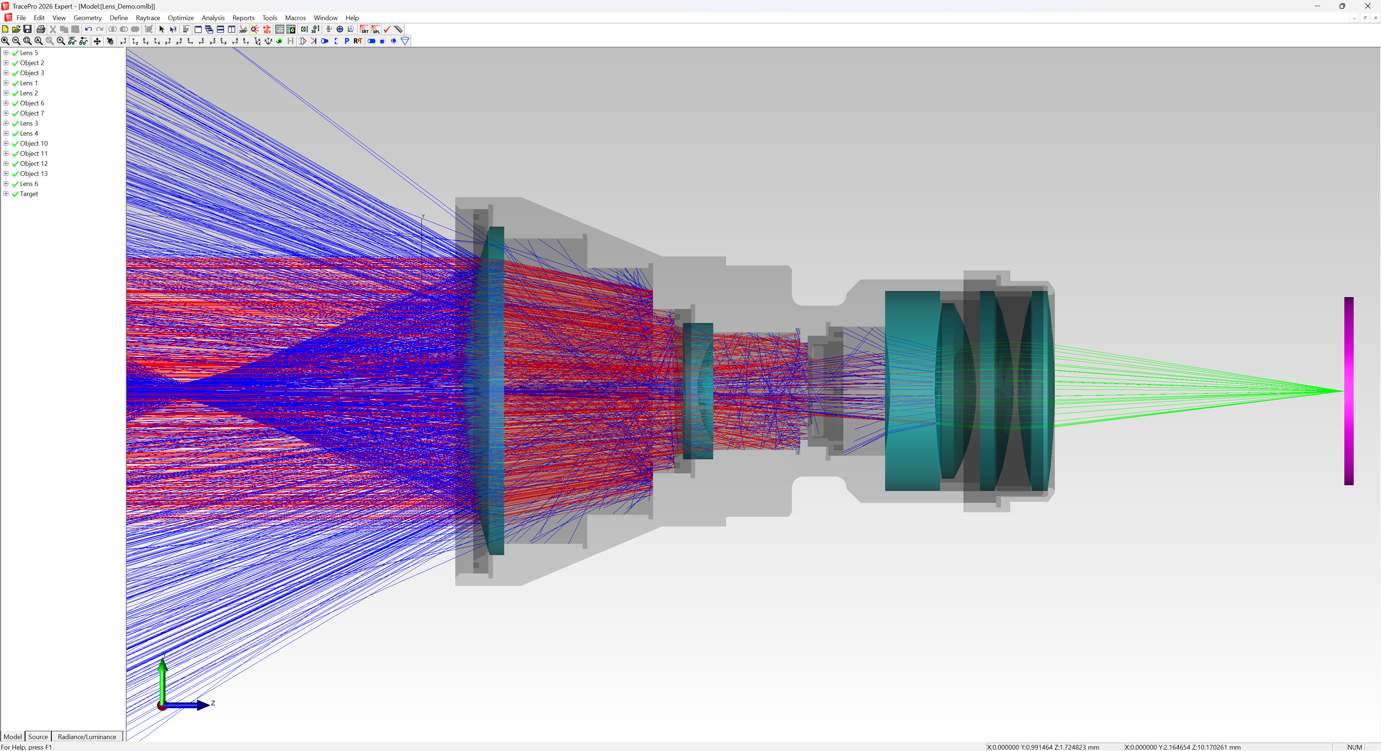The image size is (1381, 751).
Task: Expand the Object 2 tree node
Action: [x=6, y=63]
